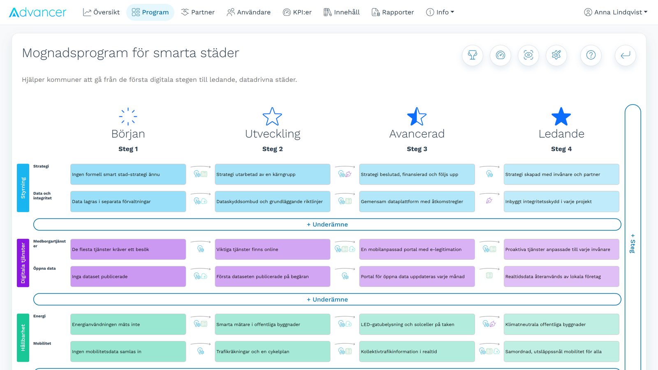Open Anna Lindqvist user dropdown
This screenshot has width=658, height=370.
616,12
